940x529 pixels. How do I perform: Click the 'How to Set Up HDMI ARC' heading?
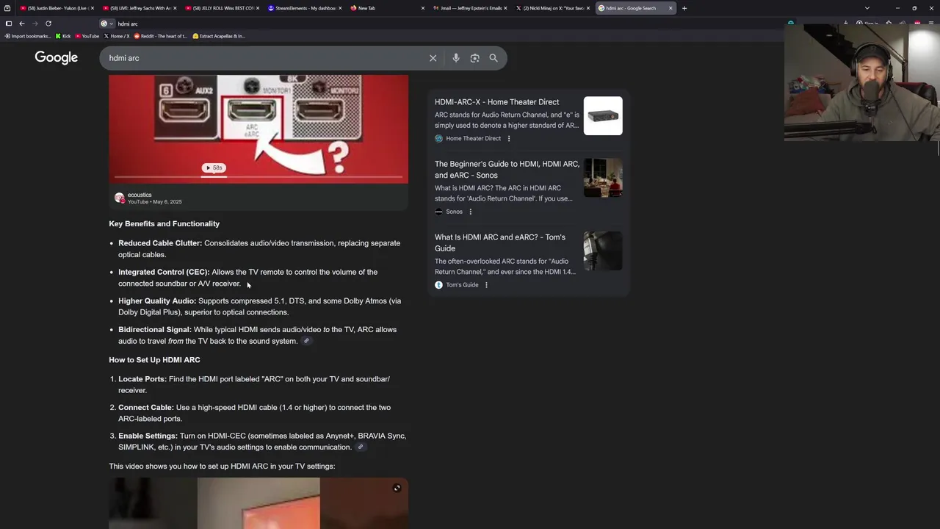pos(154,360)
